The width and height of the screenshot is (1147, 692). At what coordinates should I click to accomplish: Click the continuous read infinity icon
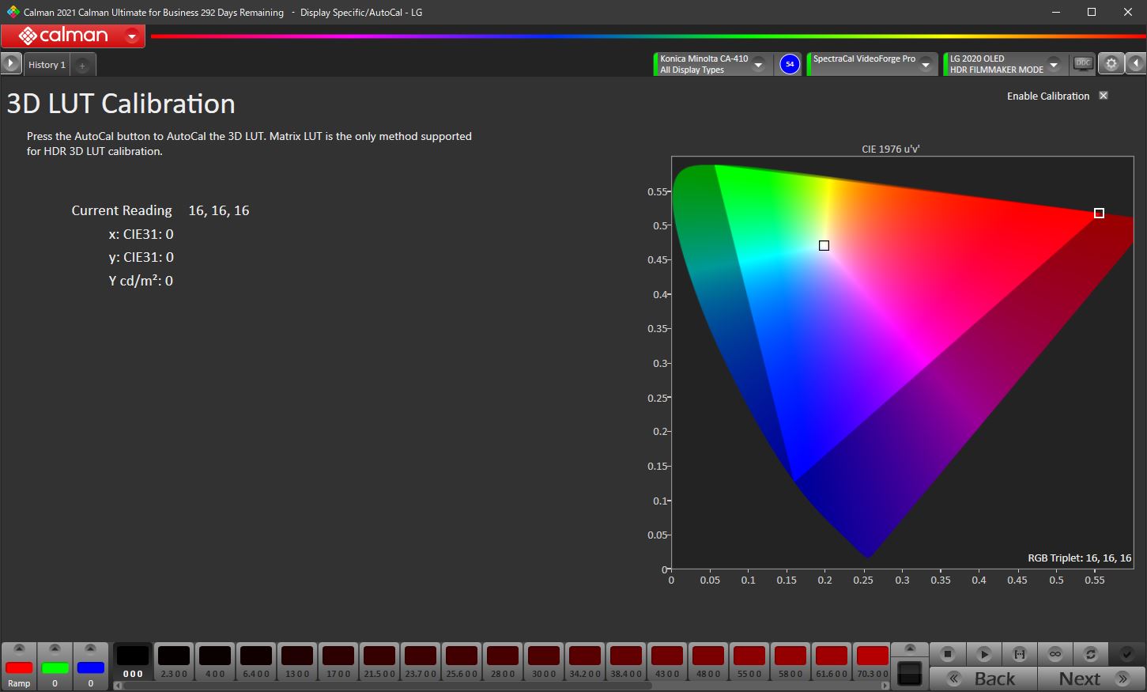click(1055, 654)
